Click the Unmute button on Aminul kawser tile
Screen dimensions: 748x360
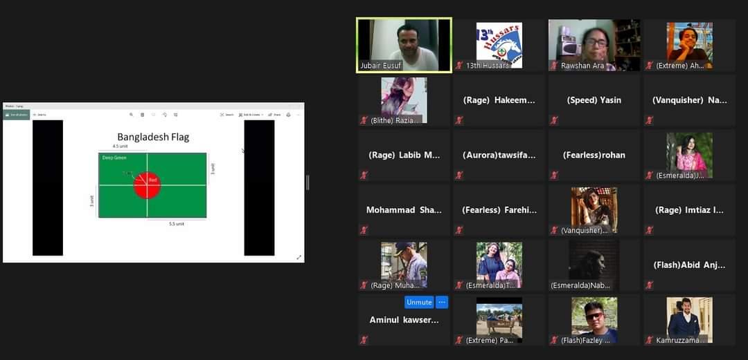pyautogui.click(x=419, y=302)
